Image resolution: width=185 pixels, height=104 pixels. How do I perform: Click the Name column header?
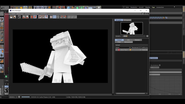[122, 48]
